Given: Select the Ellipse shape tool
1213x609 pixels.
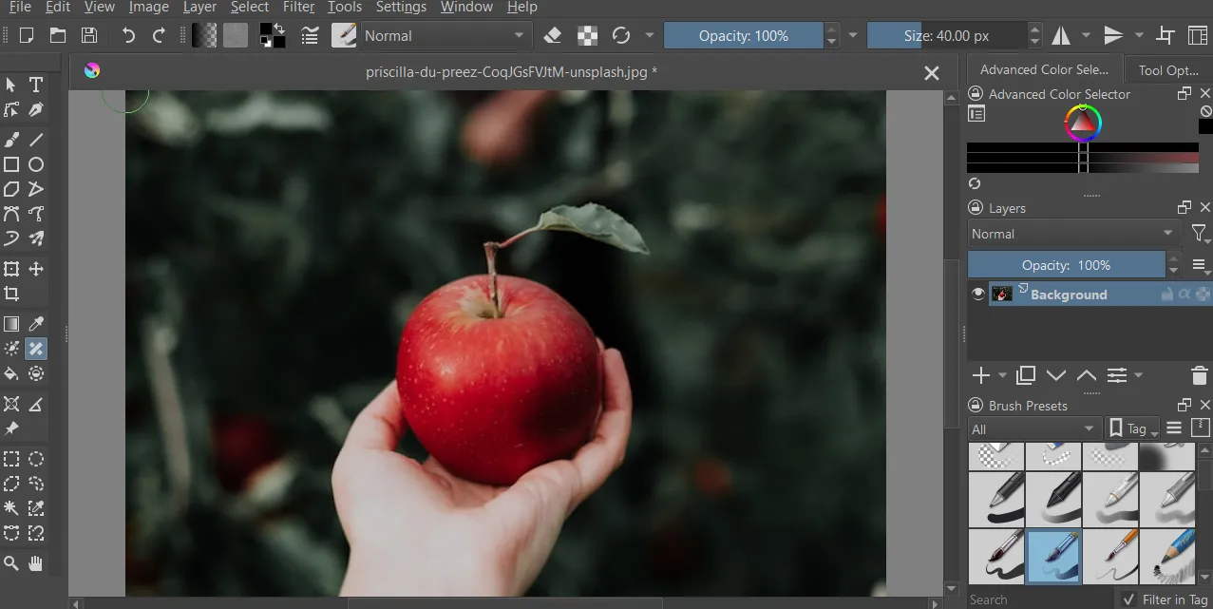Looking at the screenshot, I should [36, 164].
